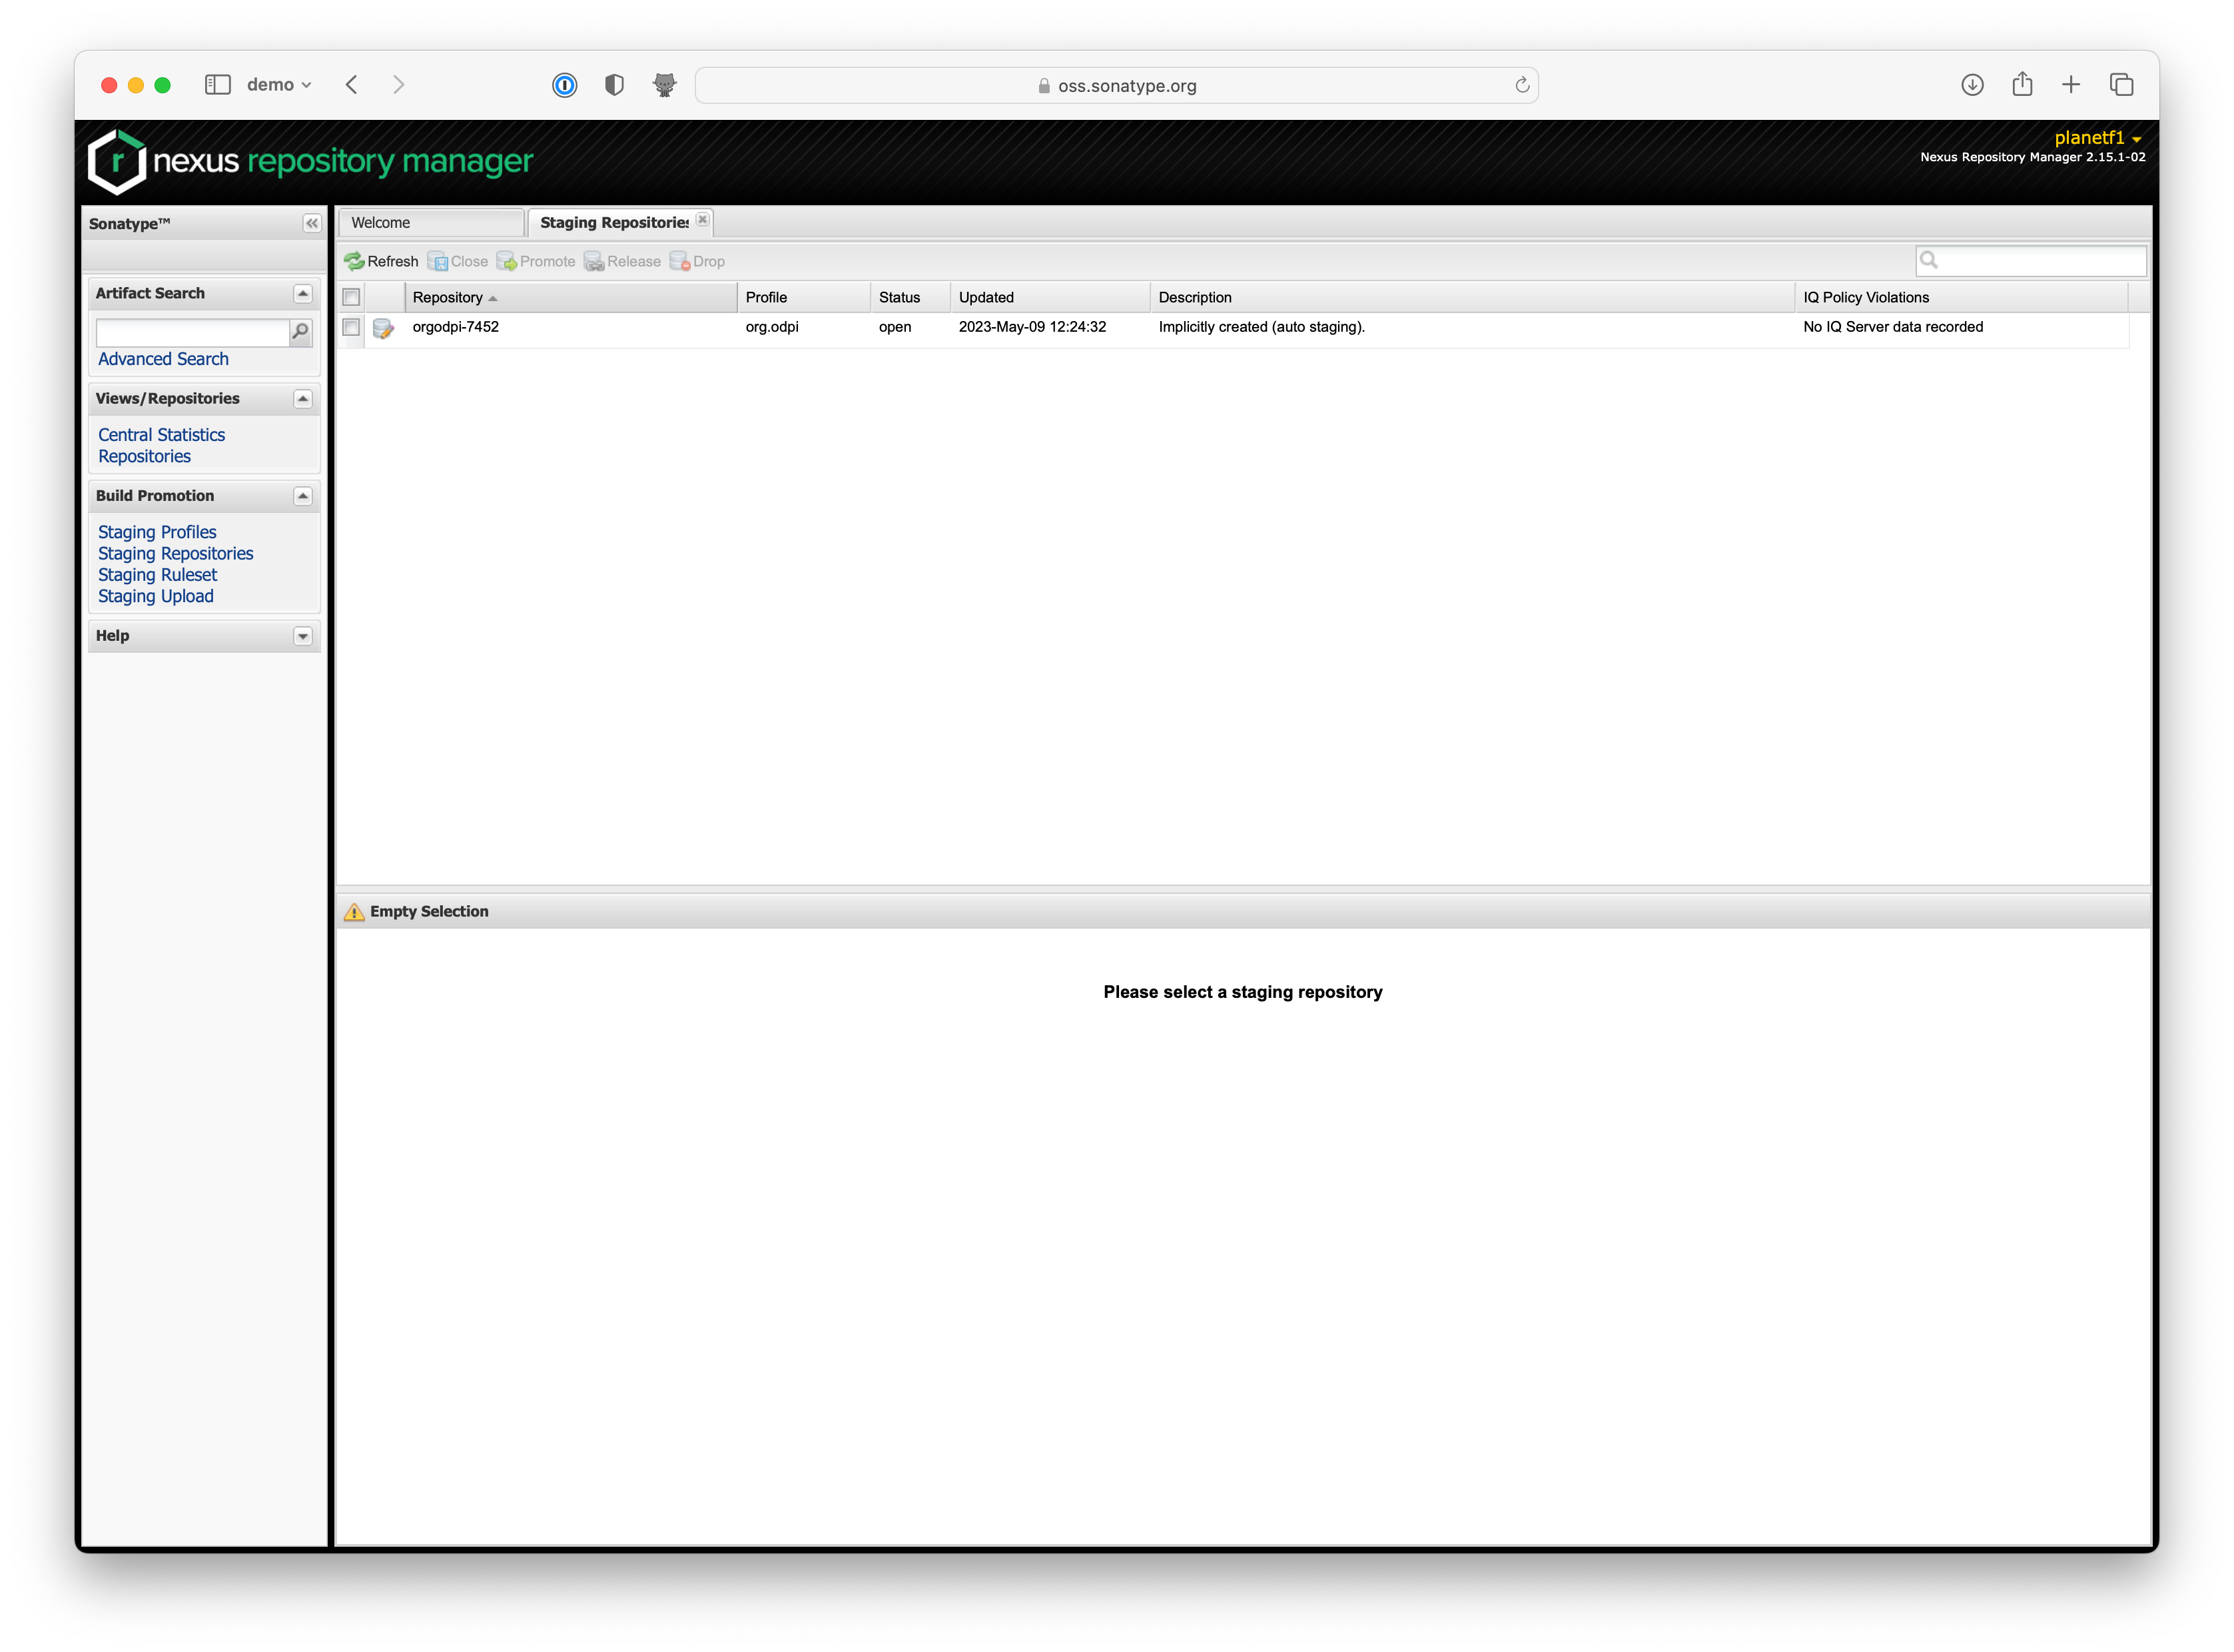
Task: Toggle the Safari sidebar
Action: point(218,85)
